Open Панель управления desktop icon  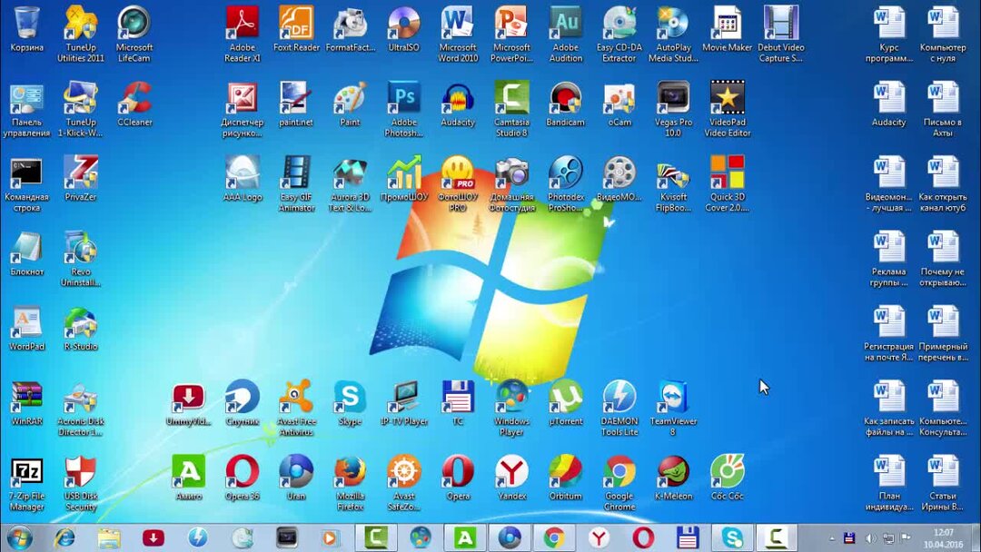click(27, 109)
